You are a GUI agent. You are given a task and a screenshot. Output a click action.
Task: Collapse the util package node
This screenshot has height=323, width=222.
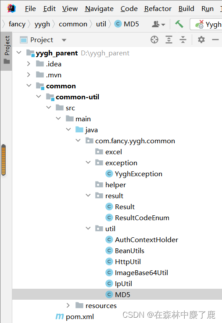(88, 228)
